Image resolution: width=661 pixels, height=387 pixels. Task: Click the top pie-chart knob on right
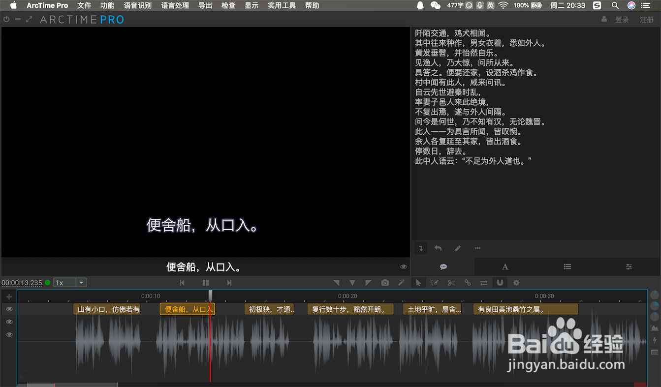point(655,295)
